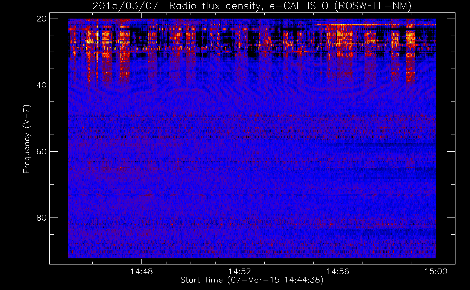Click the '20' frequency tick label
The image size is (470, 290).
point(42,19)
